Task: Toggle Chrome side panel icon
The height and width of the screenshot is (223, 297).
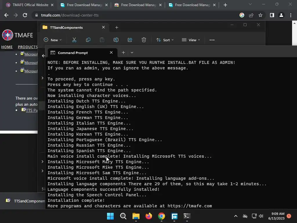Action: click(x=272, y=15)
